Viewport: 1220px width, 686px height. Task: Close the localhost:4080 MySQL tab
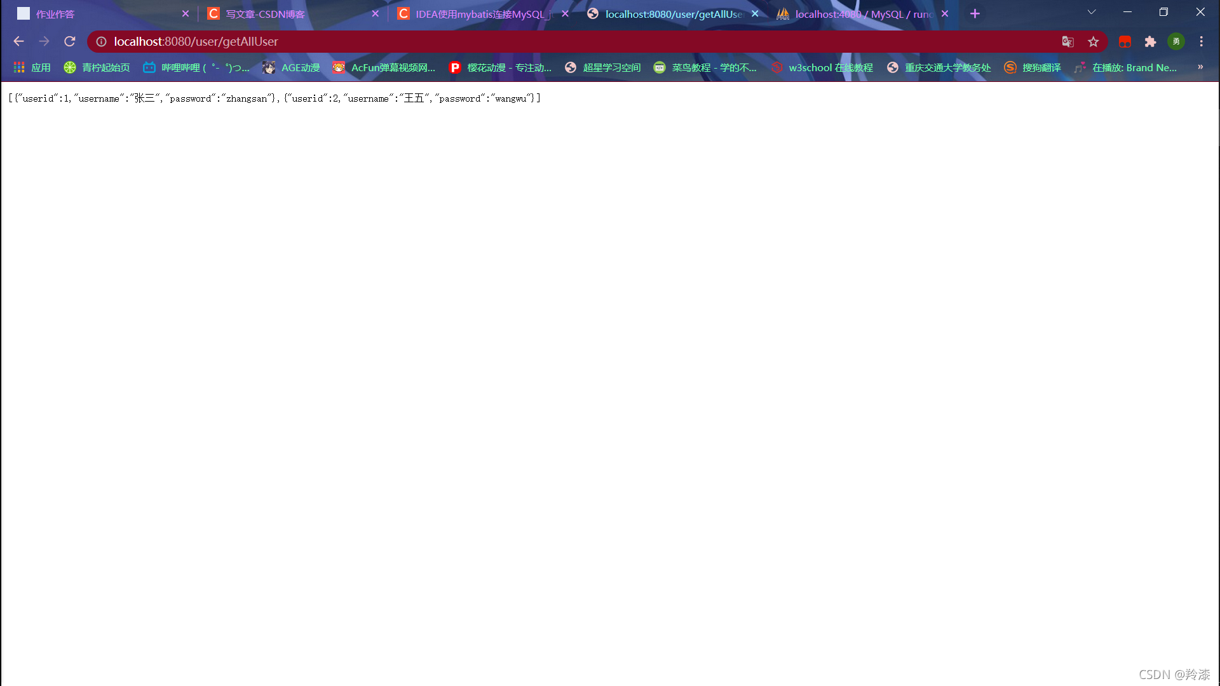click(945, 13)
